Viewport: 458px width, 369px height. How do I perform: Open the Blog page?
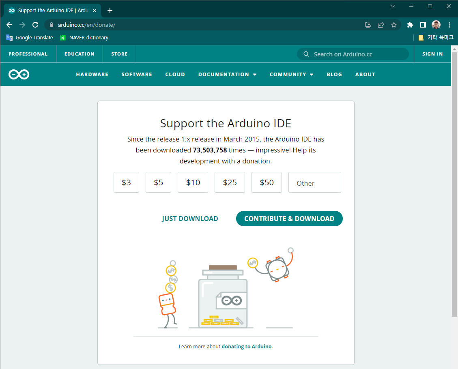pos(334,75)
